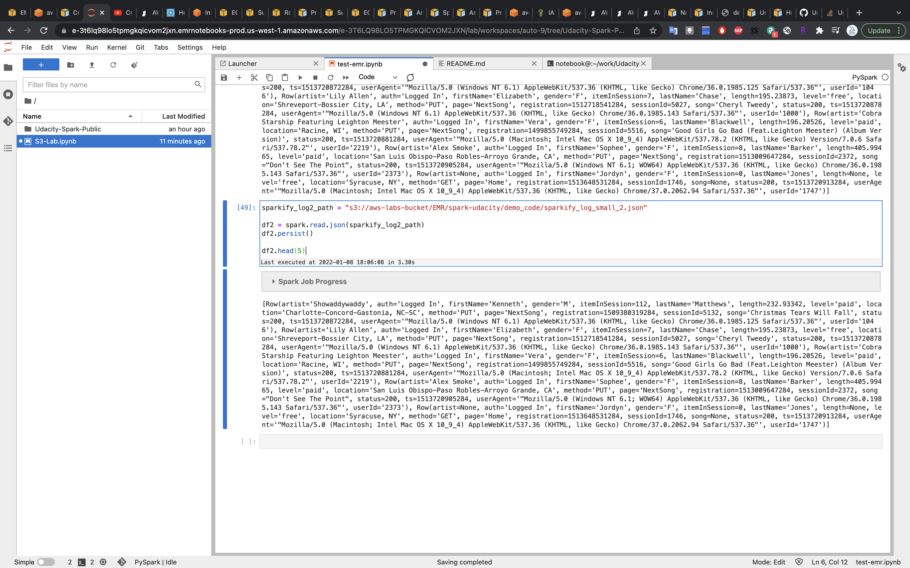The width and height of the screenshot is (910, 568).
Task: Upload files with the upload arrow icon
Action: point(92,65)
